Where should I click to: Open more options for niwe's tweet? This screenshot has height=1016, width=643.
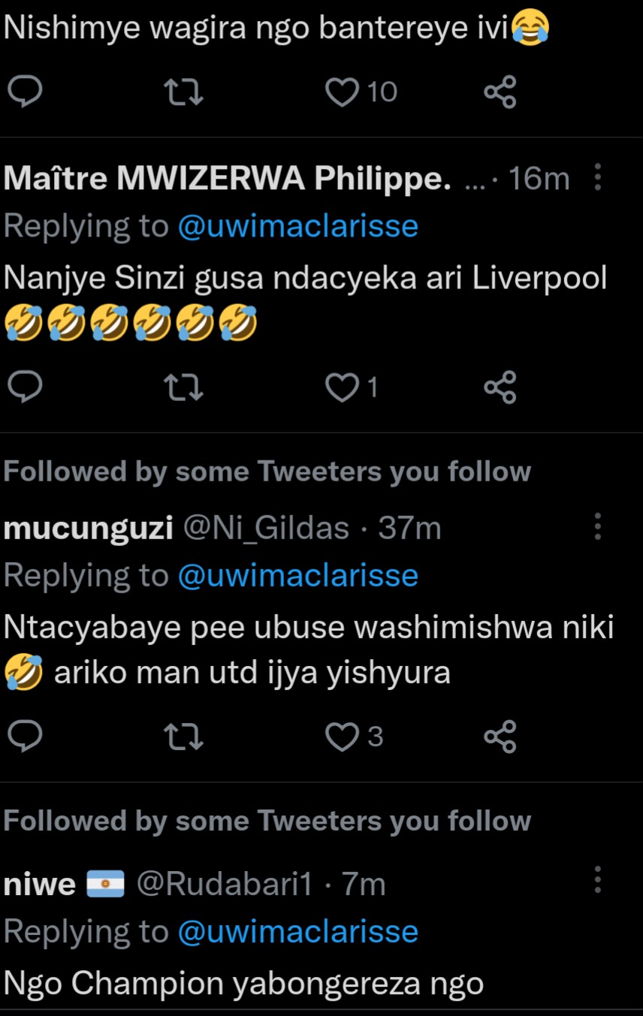(x=598, y=879)
